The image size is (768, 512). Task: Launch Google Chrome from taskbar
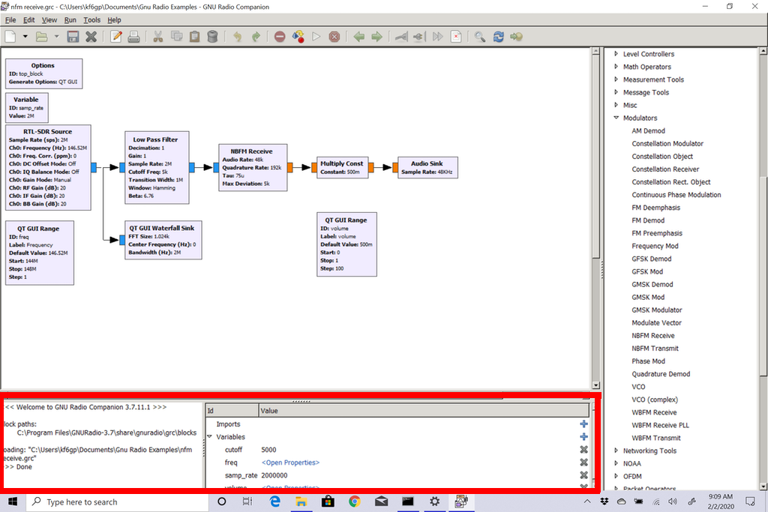(x=355, y=502)
